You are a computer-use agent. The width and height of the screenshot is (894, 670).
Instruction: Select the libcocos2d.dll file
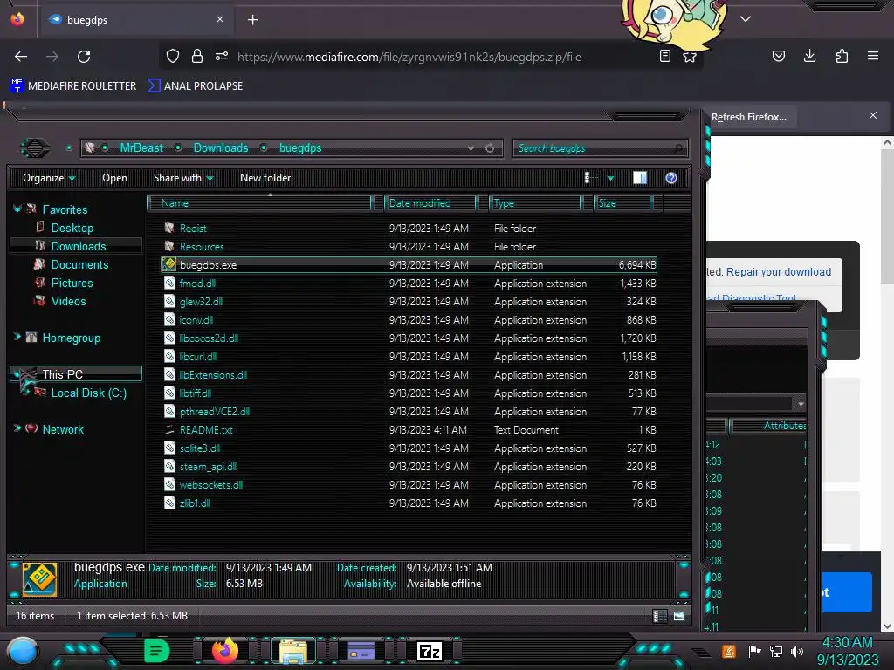tap(209, 338)
